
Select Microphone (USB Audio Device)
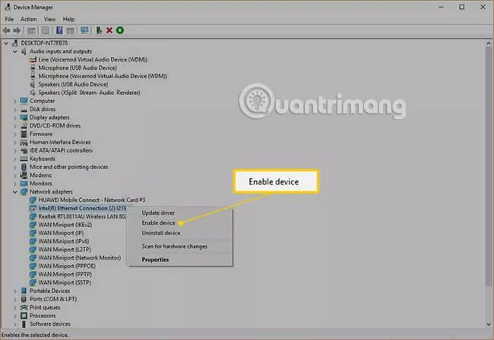pyautogui.click(x=78, y=68)
